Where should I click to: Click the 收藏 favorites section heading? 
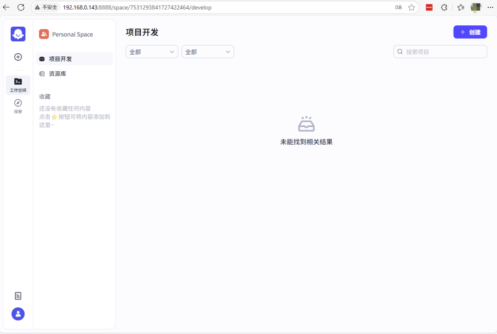click(x=45, y=96)
